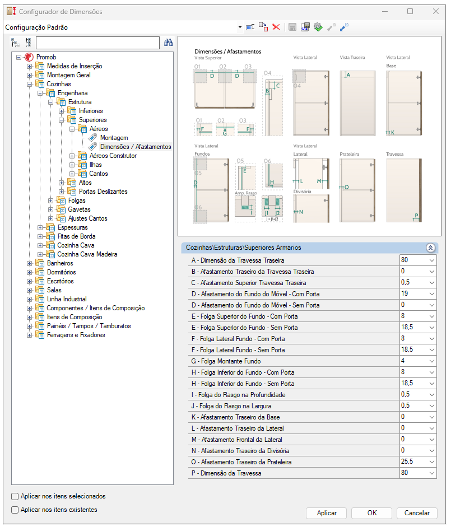Collapse the Superiores Armarios section chevron

[x=430, y=248]
